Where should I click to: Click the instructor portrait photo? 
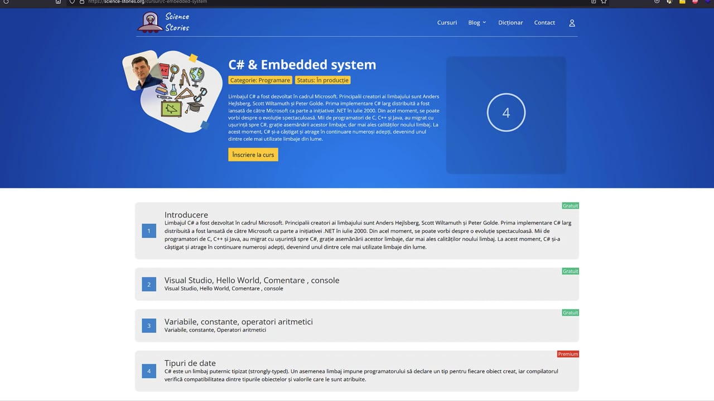tap(141, 70)
